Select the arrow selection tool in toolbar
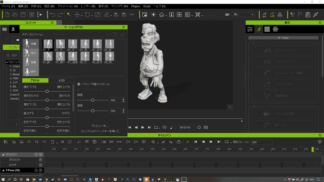This screenshot has width=324, height=182. click(x=69, y=15)
